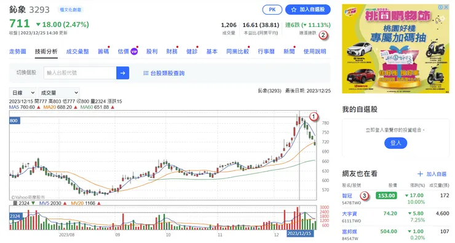Open the 大宇資 stock link
The image size is (455, 243).
coord(350,213)
